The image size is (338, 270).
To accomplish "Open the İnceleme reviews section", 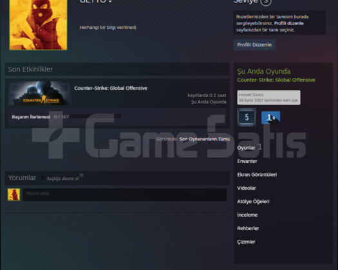I will click(247, 215).
